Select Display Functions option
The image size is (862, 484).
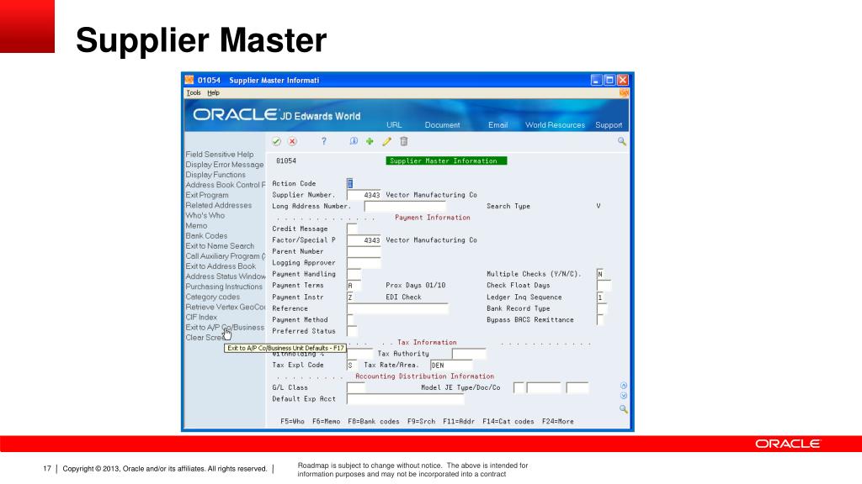pos(215,175)
